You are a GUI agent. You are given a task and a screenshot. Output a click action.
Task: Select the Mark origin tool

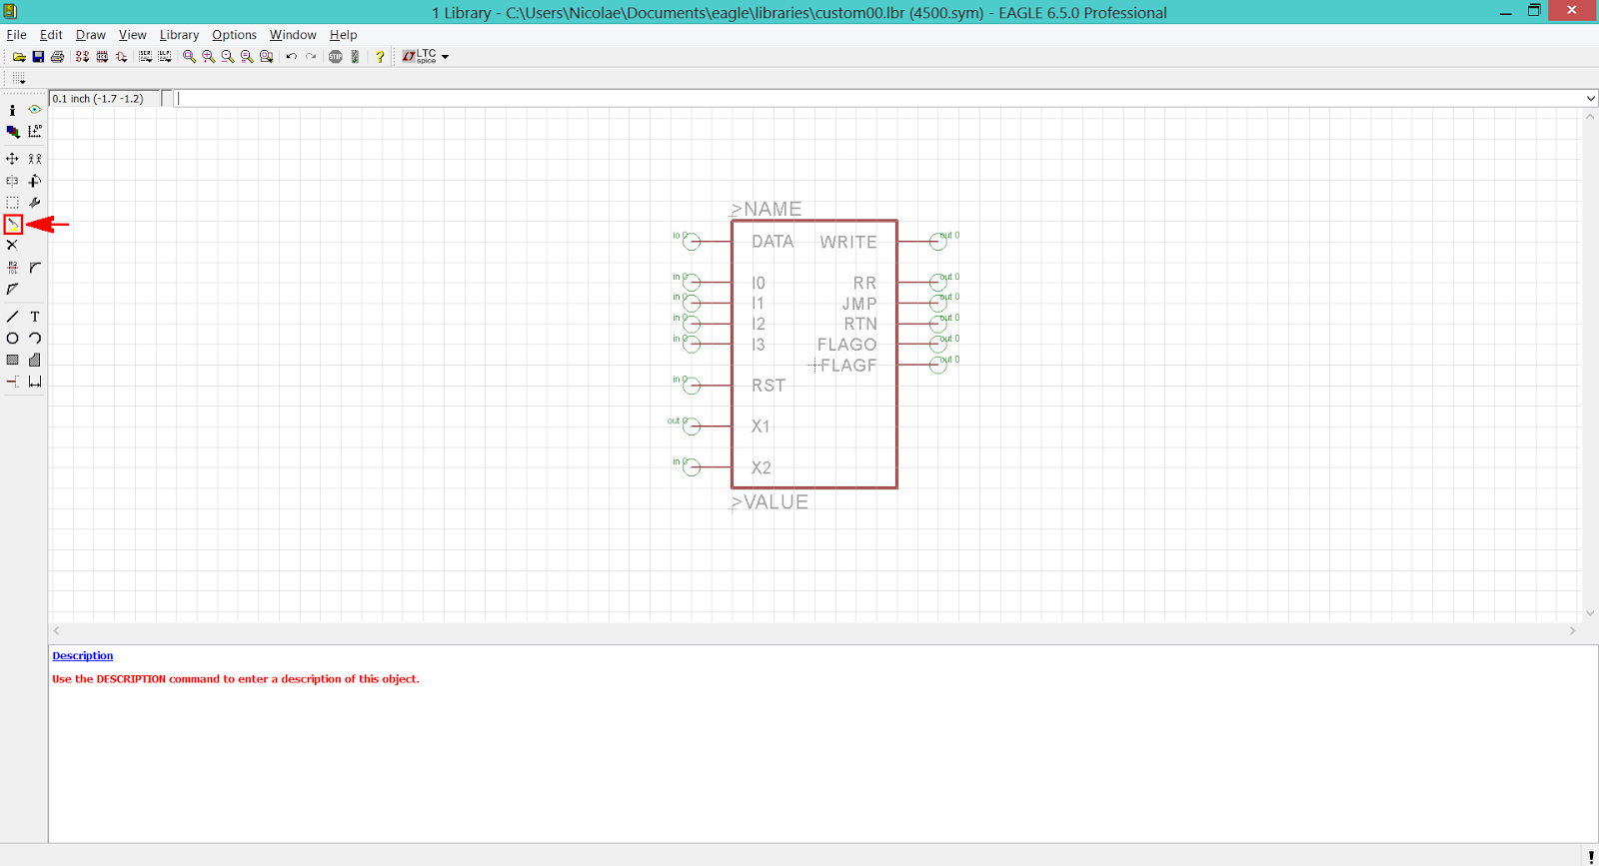tap(35, 131)
